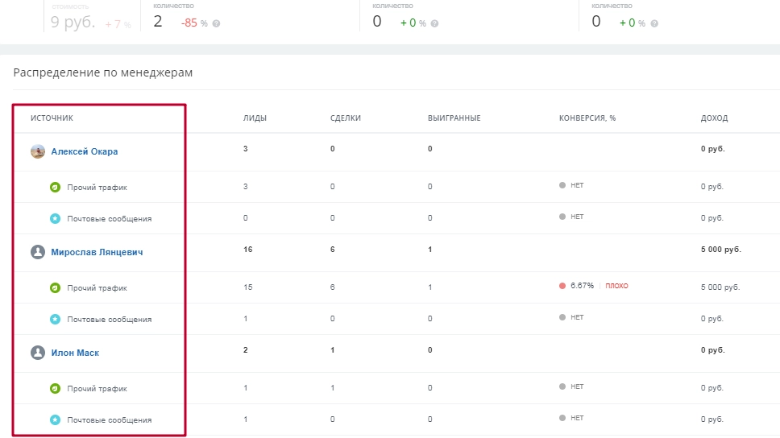The image size is (780, 438).
Task: Click the ВЫИГРАННЫЕ column header
Action: 454,118
